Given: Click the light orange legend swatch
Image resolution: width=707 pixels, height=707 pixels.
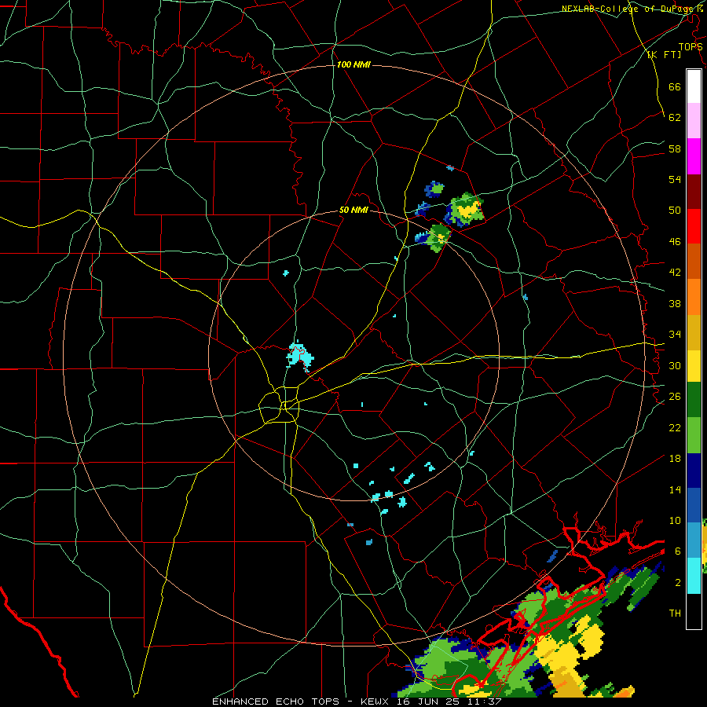Looking at the screenshot, I should coord(694,297).
